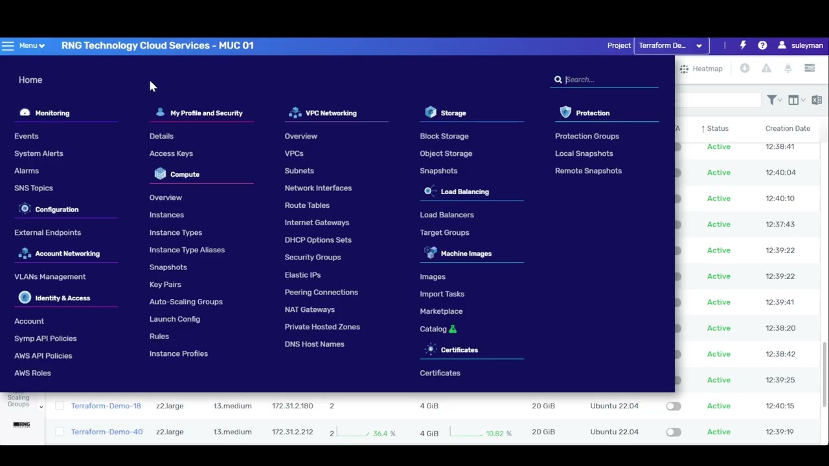Viewport: 829px width, 466px height.
Task: Go to Home in the menu
Action: coord(30,80)
